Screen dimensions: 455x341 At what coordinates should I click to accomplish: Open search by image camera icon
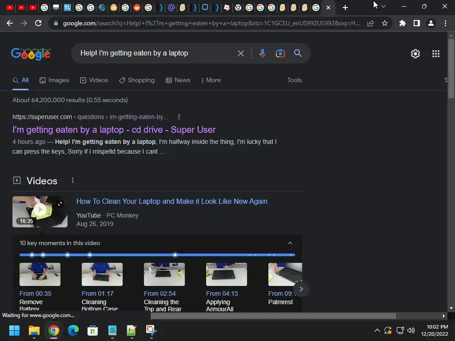pyautogui.click(x=280, y=53)
